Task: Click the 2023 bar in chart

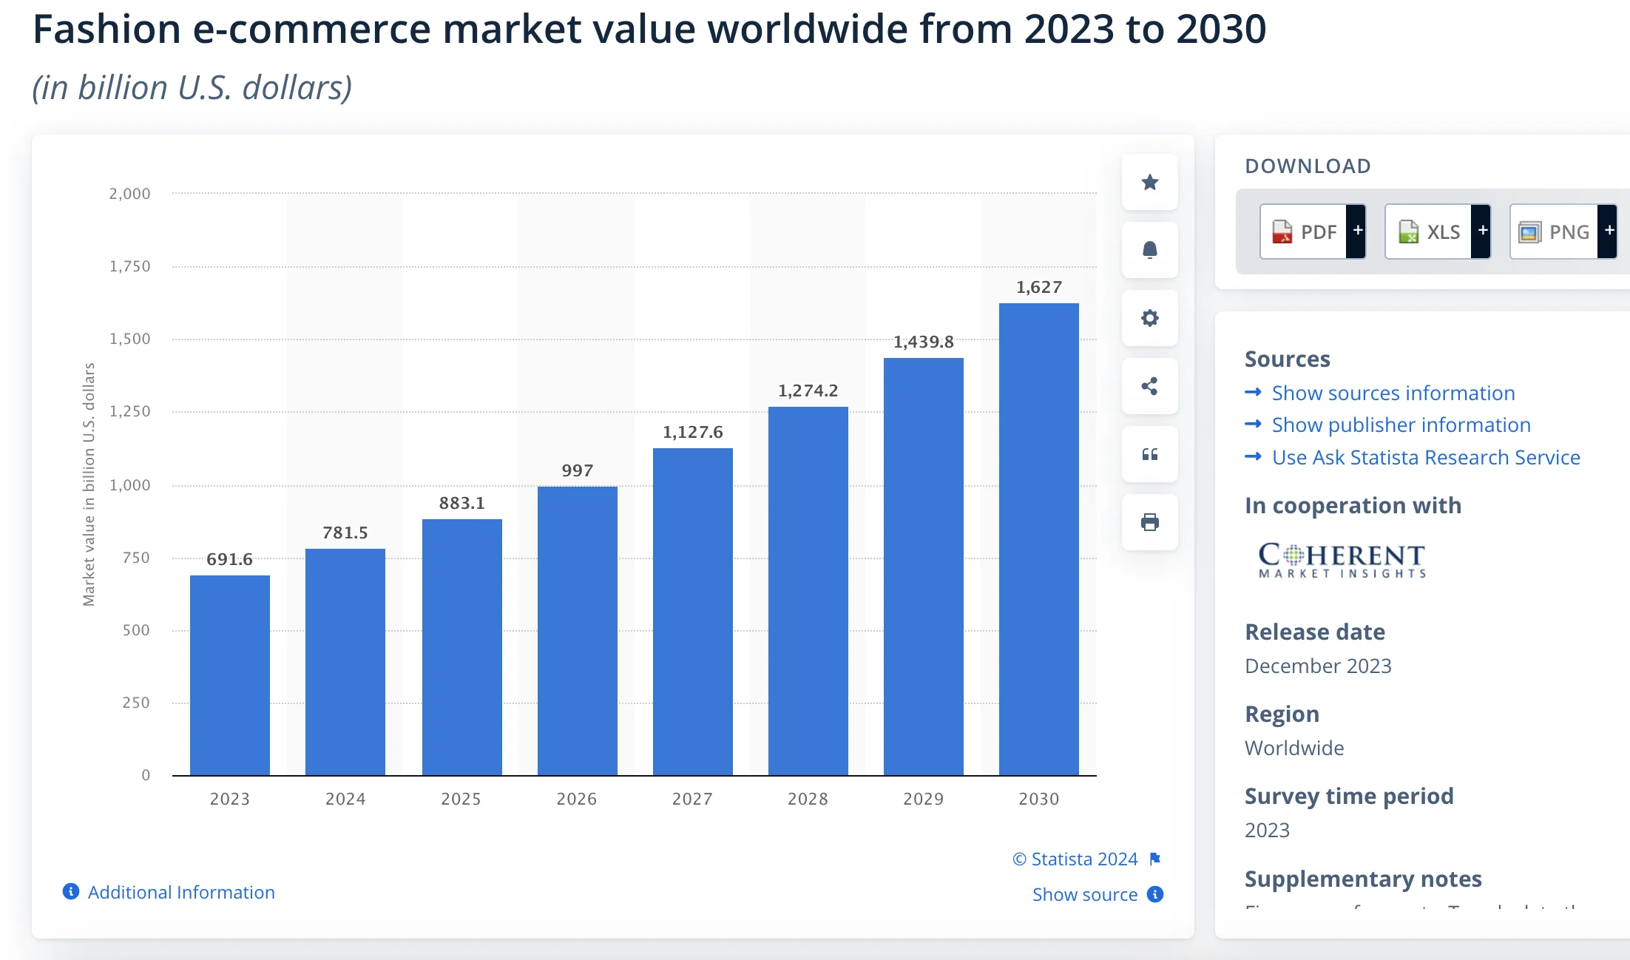Action: coord(230,675)
